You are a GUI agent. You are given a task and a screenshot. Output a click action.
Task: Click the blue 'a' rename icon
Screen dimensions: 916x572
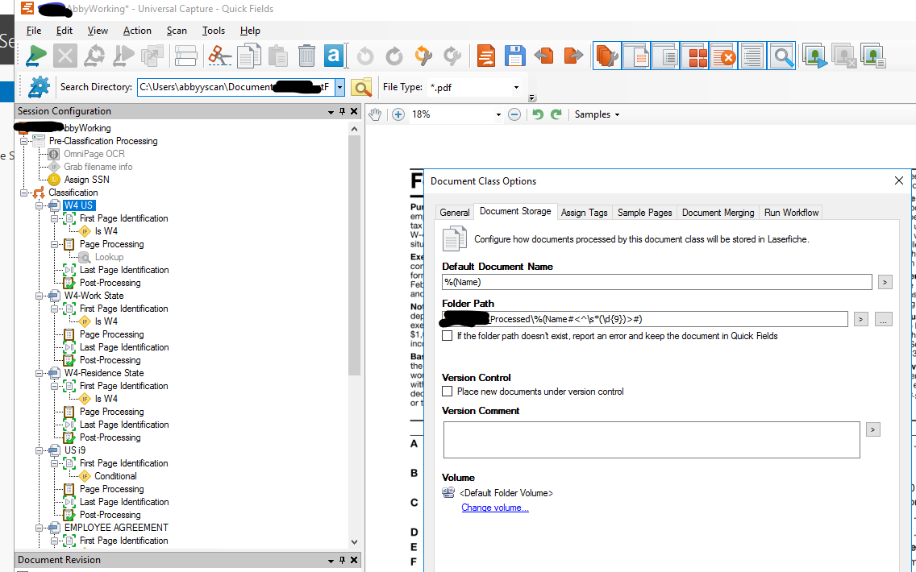(x=334, y=56)
